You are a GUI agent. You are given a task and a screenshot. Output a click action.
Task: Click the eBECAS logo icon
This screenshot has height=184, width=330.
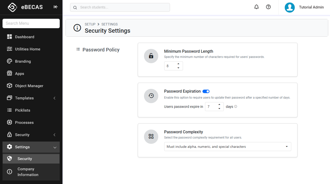(12, 7)
